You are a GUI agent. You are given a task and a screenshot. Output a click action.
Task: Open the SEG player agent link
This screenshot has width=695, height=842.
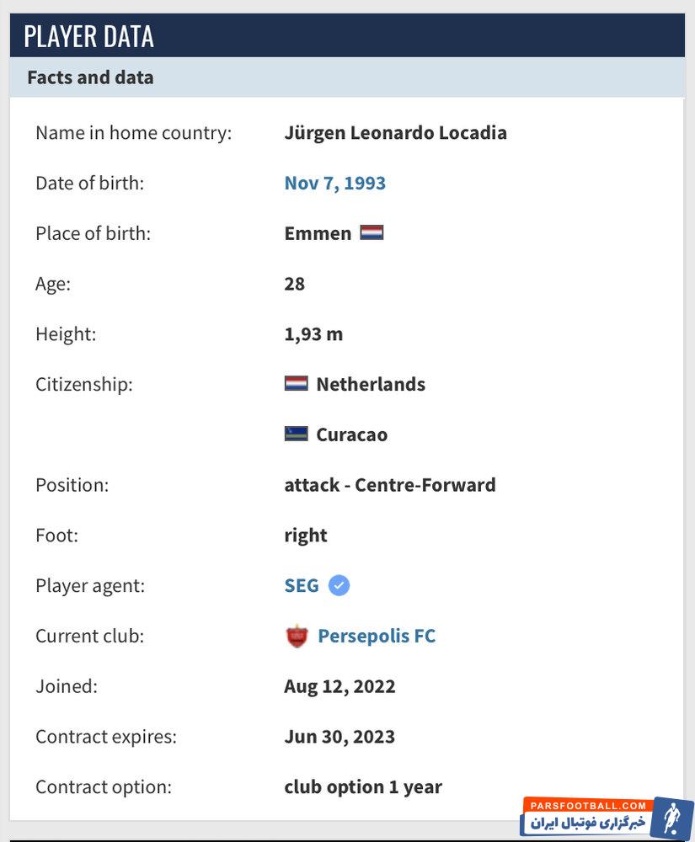click(302, 585)
